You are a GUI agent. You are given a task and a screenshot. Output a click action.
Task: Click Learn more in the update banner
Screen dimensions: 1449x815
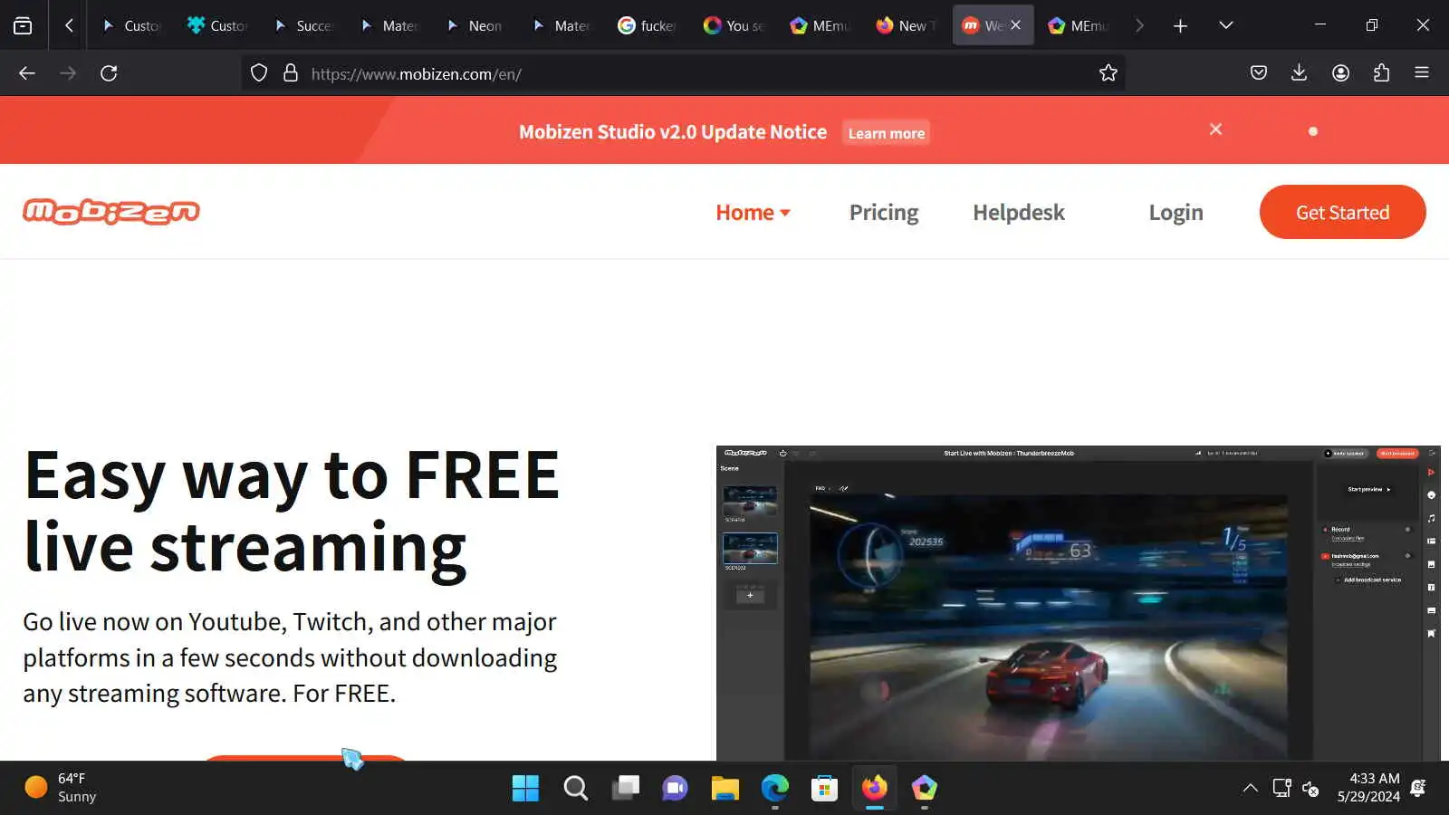[x=887, y=133]
